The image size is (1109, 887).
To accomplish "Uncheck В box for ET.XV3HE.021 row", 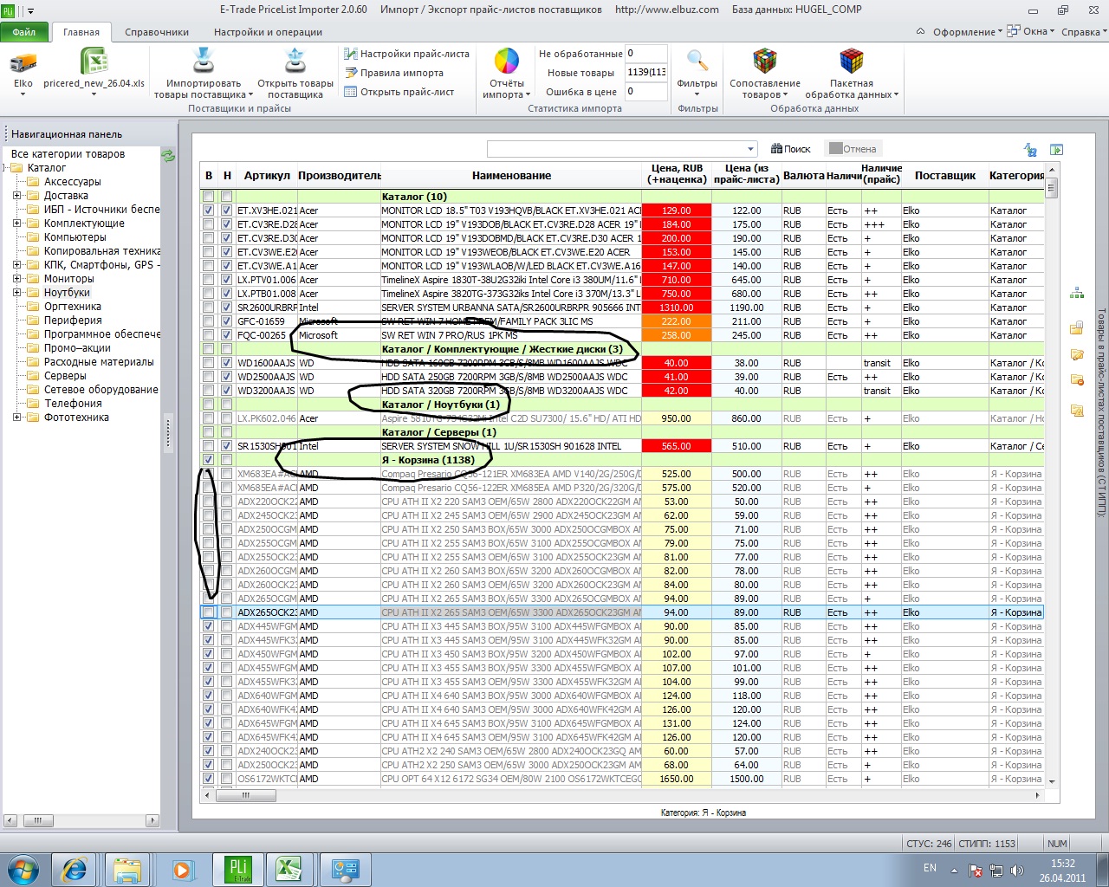I will [x=208, y=210].
